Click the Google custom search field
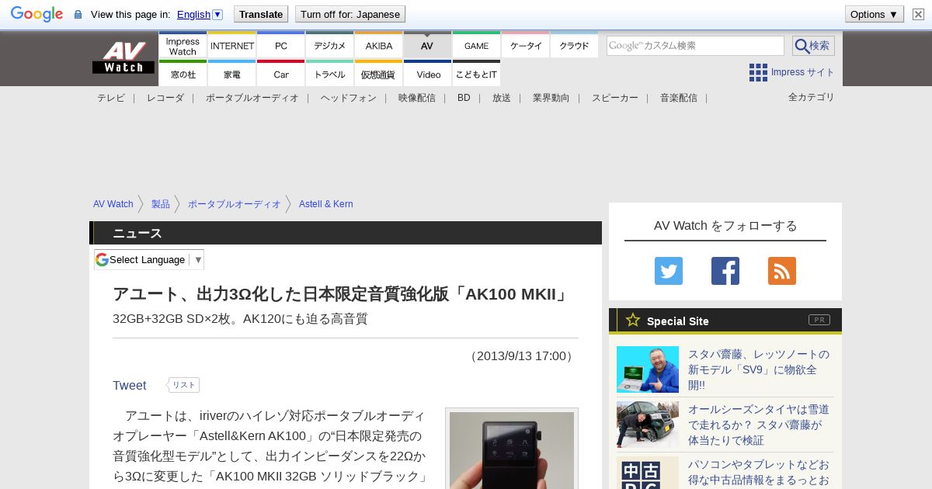This screenshot has width=932, height=489. tap(695, 46)
